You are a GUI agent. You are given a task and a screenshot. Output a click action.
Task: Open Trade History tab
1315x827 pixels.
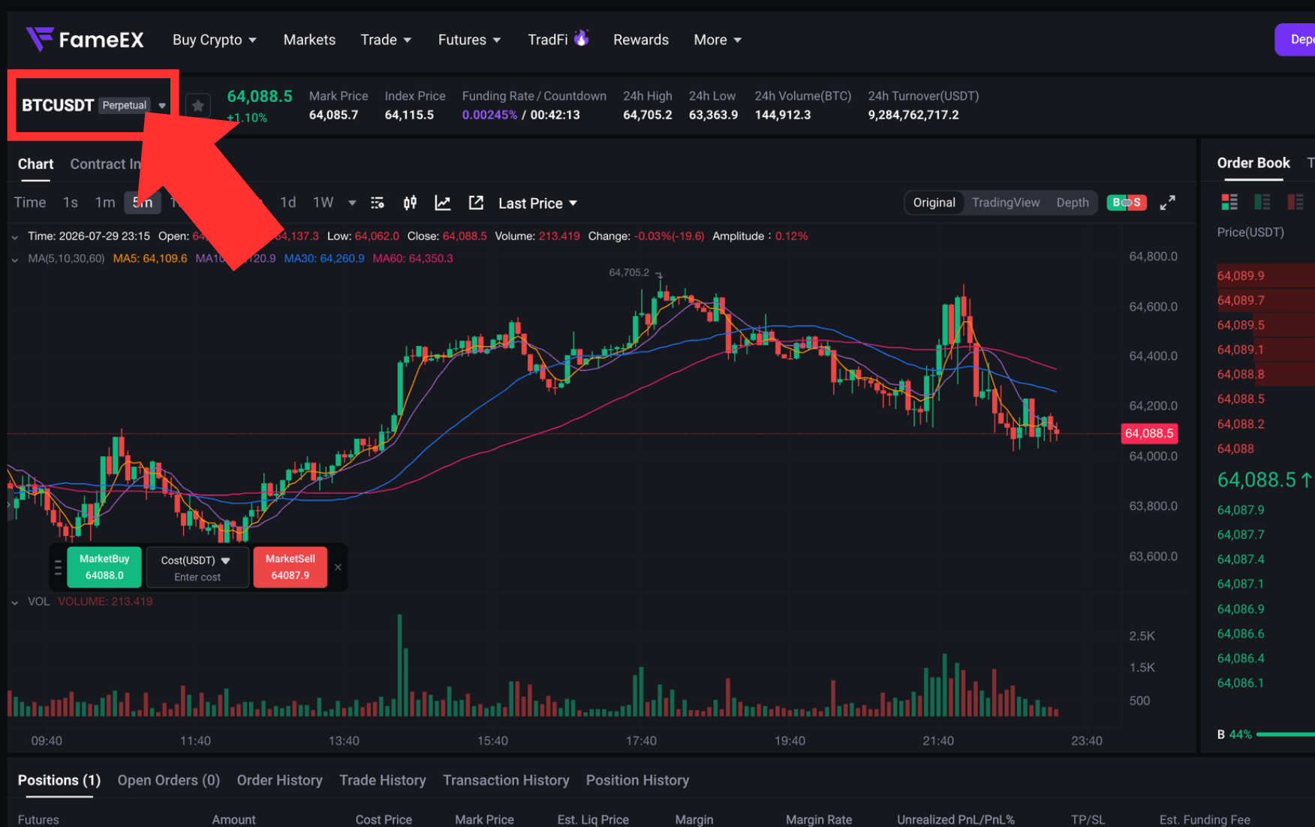coord(383,780)
